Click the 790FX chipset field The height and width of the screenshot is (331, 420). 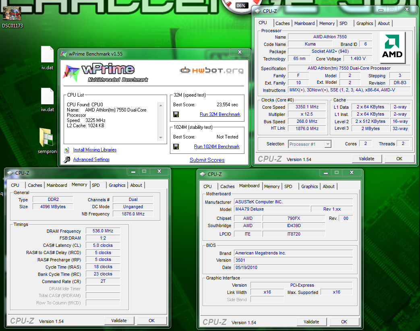(294, 218)
